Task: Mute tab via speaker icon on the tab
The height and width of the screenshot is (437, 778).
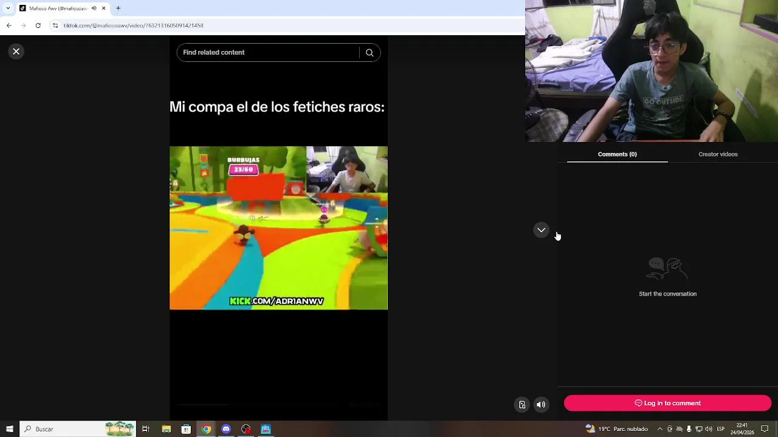Action: tap(94, 8)
